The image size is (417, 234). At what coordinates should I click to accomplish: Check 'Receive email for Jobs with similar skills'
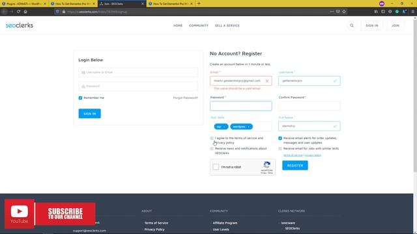280,149
